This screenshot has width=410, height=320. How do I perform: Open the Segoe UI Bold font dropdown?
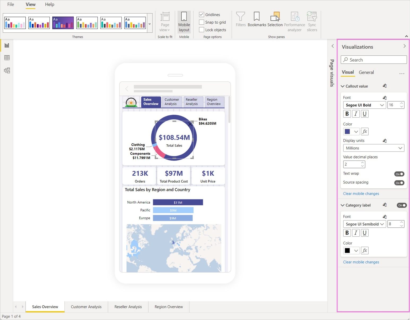coord(364,105)
